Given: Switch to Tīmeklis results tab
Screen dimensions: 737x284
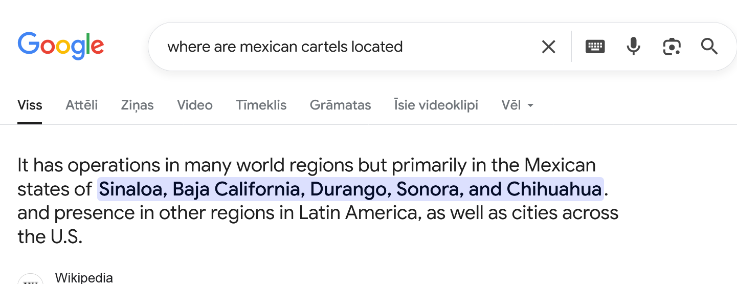Looking at the screenshot, I should click(x=261, y=105).
